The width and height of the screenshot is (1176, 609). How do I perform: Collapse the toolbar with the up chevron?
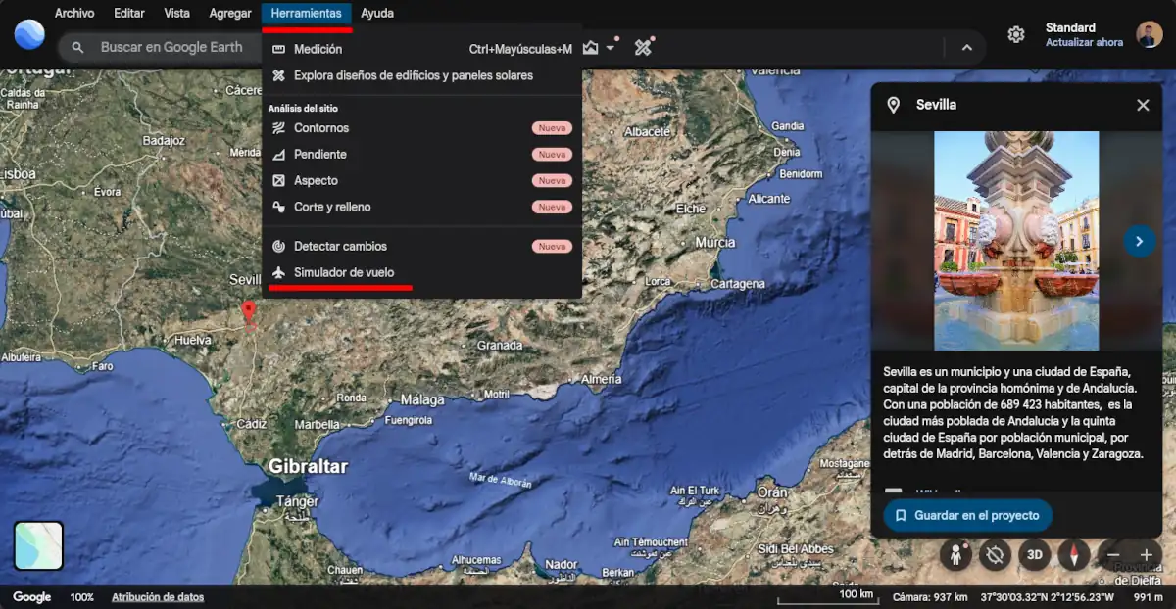[966, 47]
